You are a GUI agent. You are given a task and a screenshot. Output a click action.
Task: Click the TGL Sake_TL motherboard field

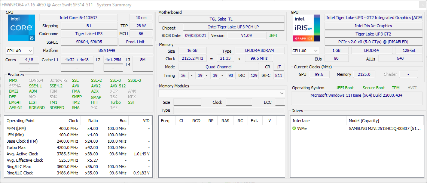[x=222, y=19]
